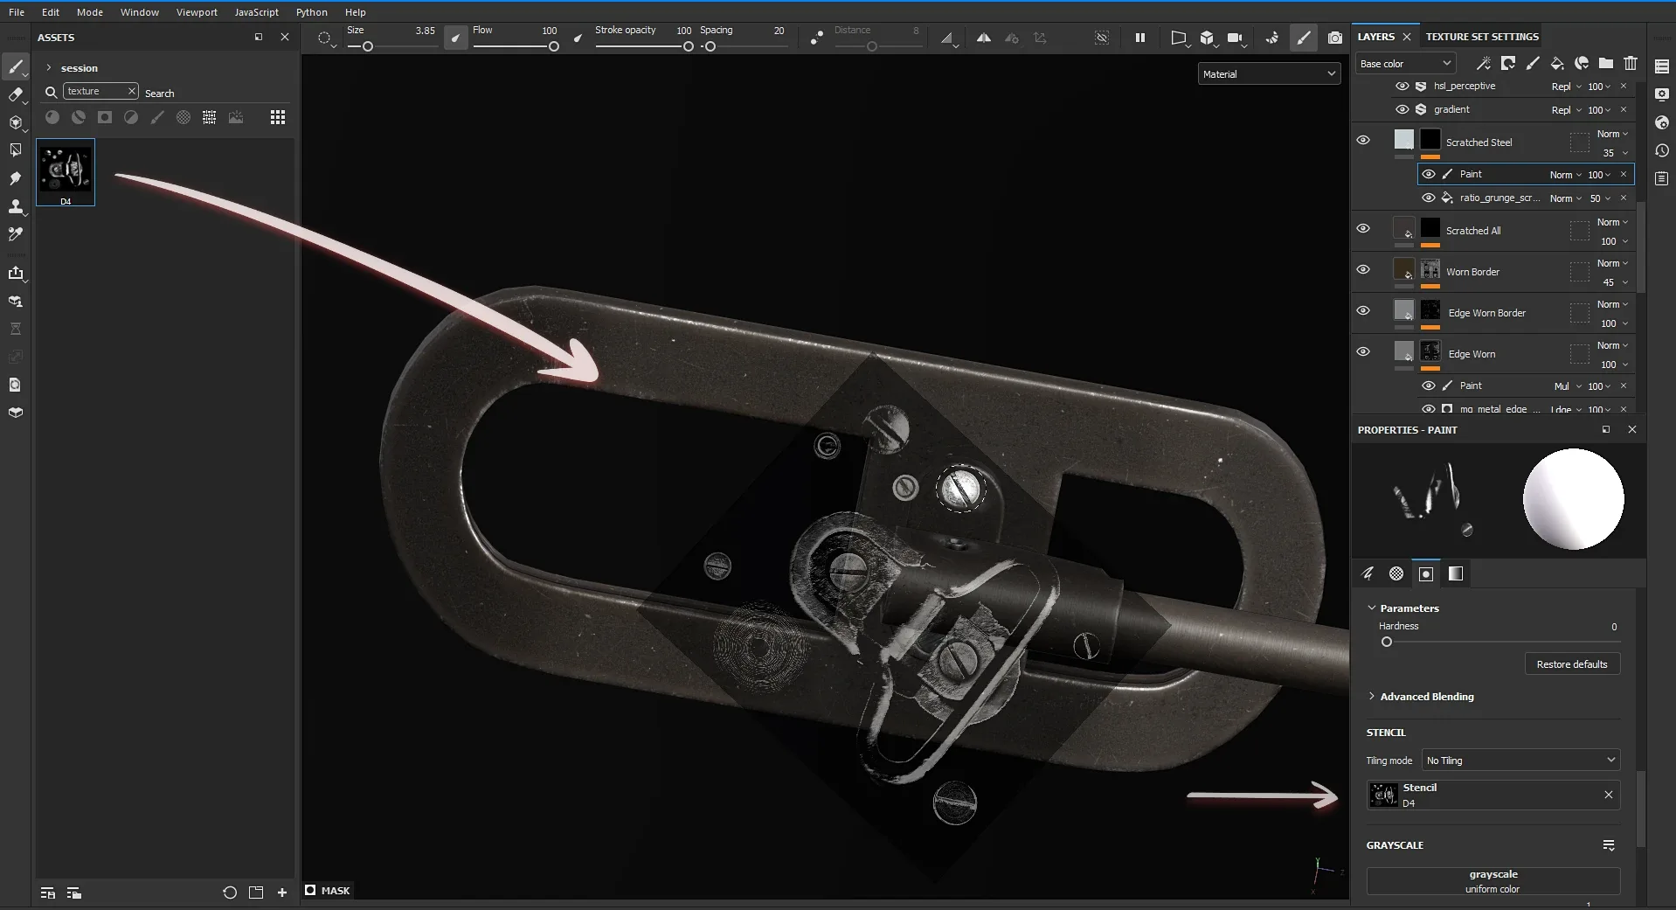Pause the viewport rendering
Screen dimensions: 1676x910
coord(1139,38)
